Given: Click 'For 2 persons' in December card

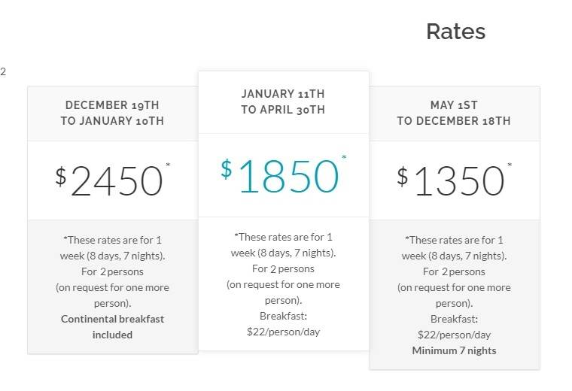Looking at the screenshot, I should coord(112,271).
